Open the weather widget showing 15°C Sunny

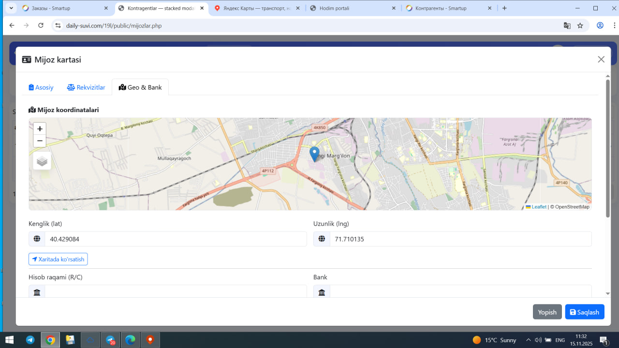(494, 340)
